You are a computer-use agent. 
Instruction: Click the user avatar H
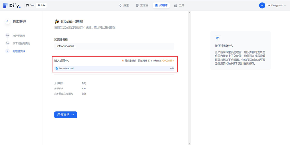[x=262, y=5]
